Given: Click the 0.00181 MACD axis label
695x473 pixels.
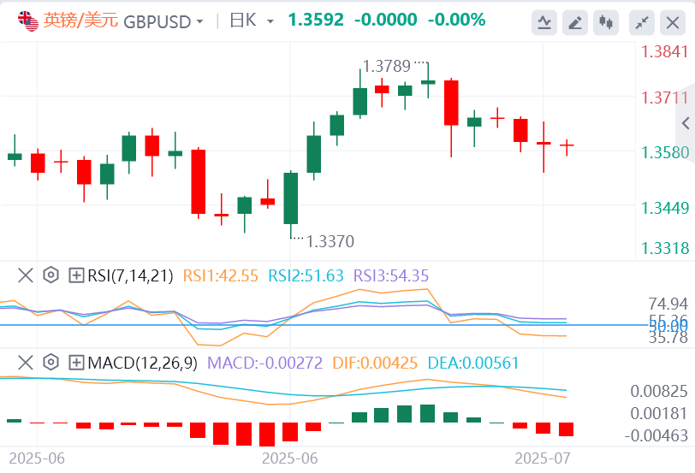Looking at the screenshot, I should click(659, 413).
